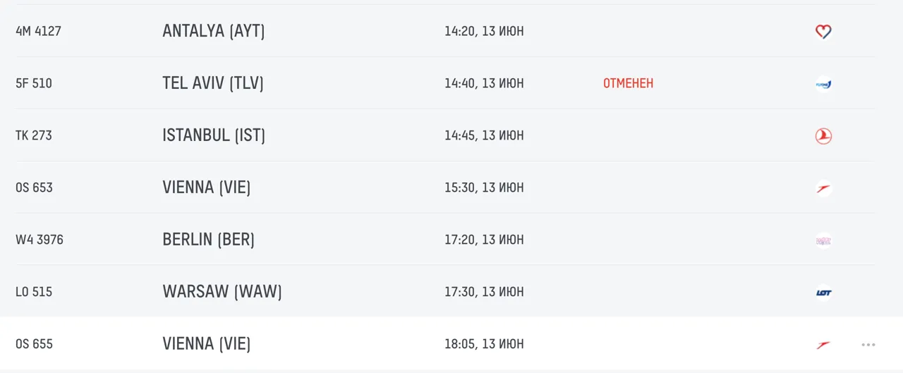903x373 pixels.
Task: Select the TEL AVIV (TLV) destination
Action: point(213,83)
